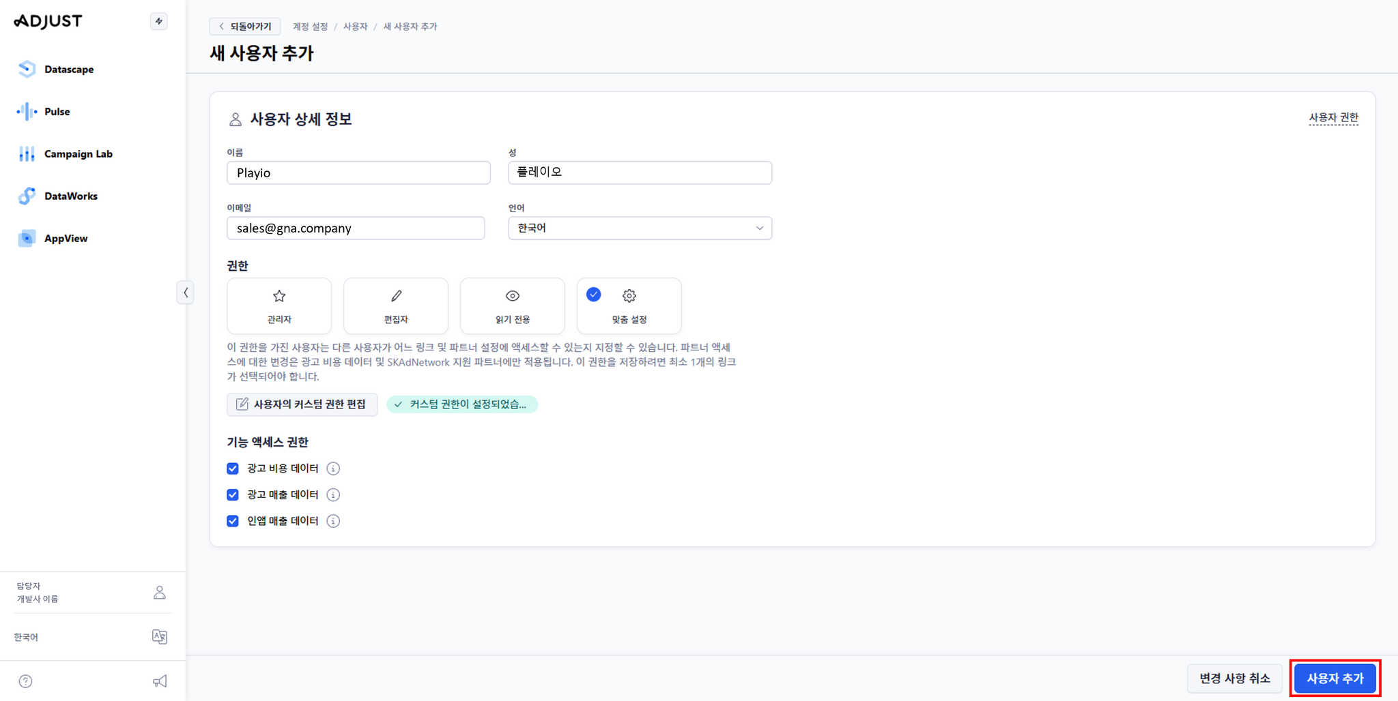This screenshot has height=701, width=1398.
Task: Click 사용자 추가 button
Action: (1335, 678)
